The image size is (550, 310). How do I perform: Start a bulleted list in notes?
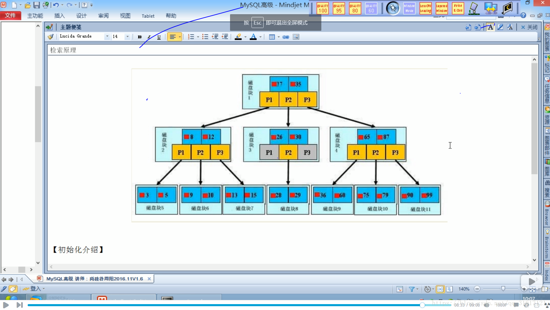(205, 37)
